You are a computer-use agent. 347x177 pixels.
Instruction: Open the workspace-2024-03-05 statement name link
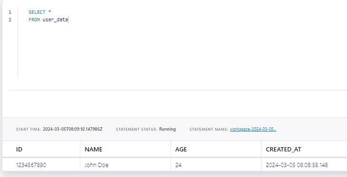[253, 129]
